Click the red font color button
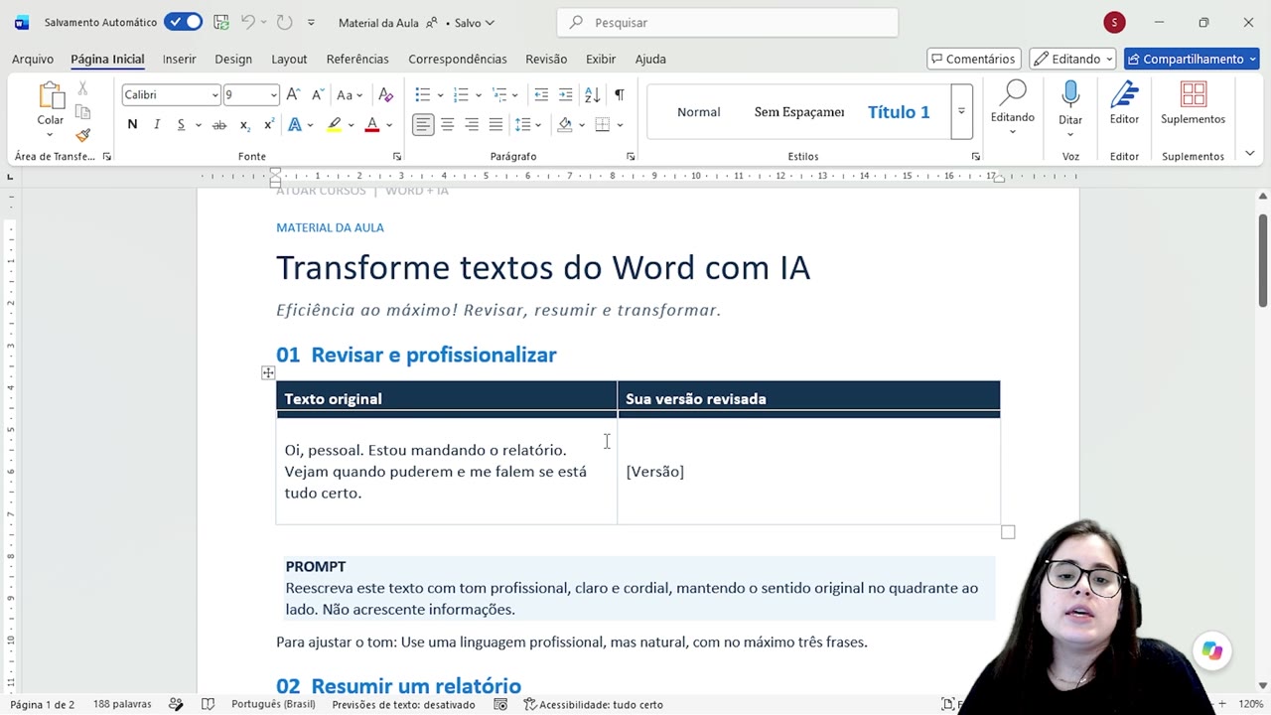 [372, 124]
